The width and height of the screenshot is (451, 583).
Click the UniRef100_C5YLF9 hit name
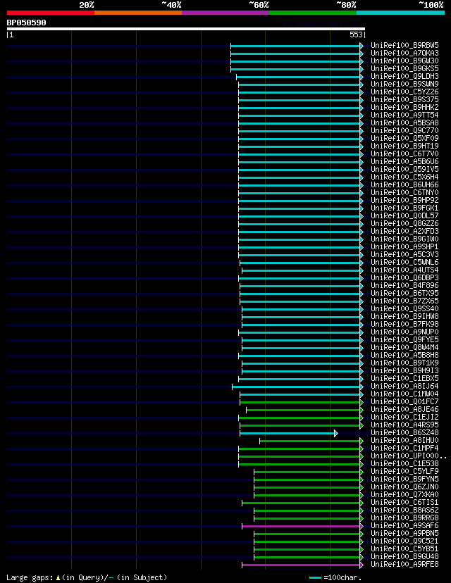[404, 472]
